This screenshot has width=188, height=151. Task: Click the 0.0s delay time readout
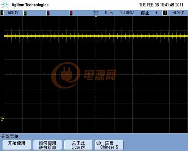coord(109,13)
